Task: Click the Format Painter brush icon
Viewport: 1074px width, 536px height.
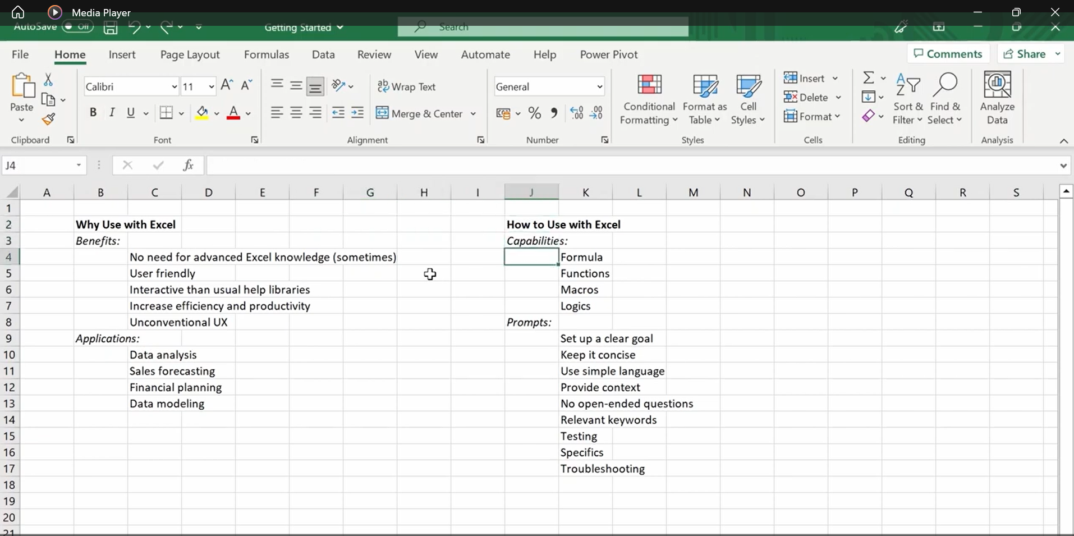Action: [x=49, y=119]
